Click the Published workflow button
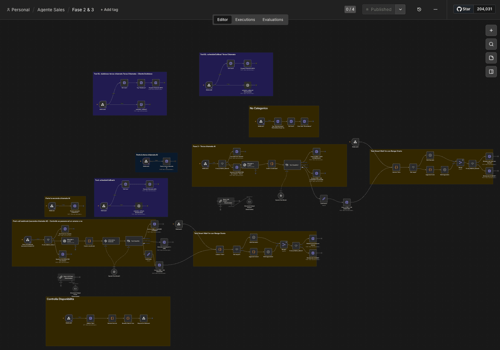 (379, 9)
